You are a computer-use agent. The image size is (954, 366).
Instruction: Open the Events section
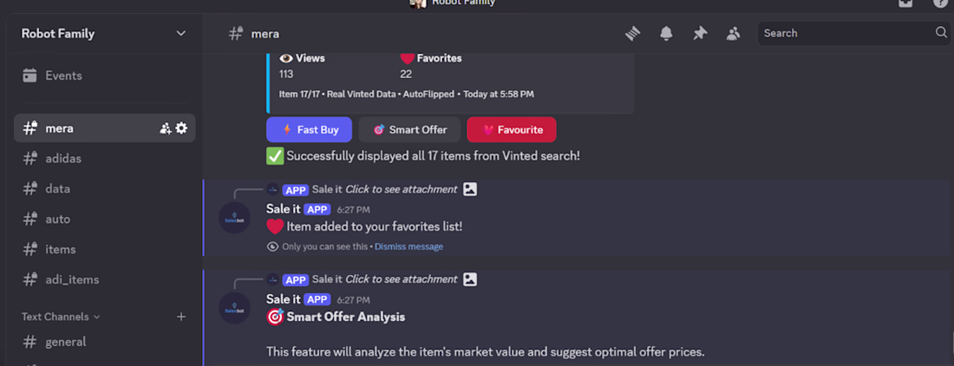pos(63,75)
